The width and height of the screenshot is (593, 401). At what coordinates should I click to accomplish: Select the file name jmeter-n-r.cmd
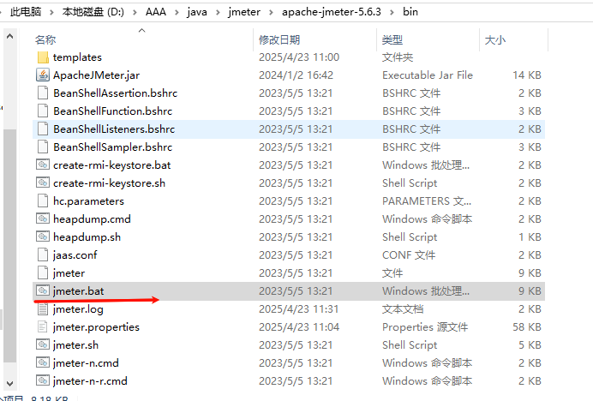(90, 381)
